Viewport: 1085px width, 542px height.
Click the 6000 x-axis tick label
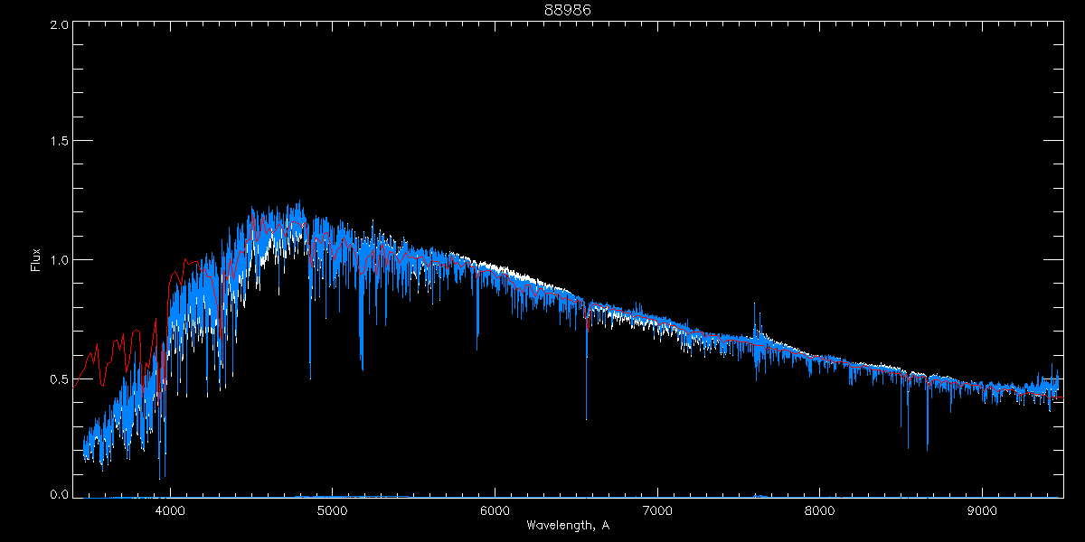495,510
